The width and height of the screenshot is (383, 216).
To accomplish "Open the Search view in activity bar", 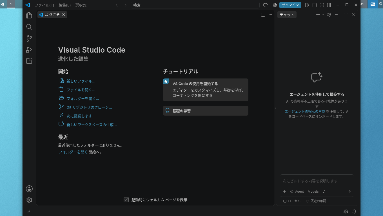I will pos(29,27).
